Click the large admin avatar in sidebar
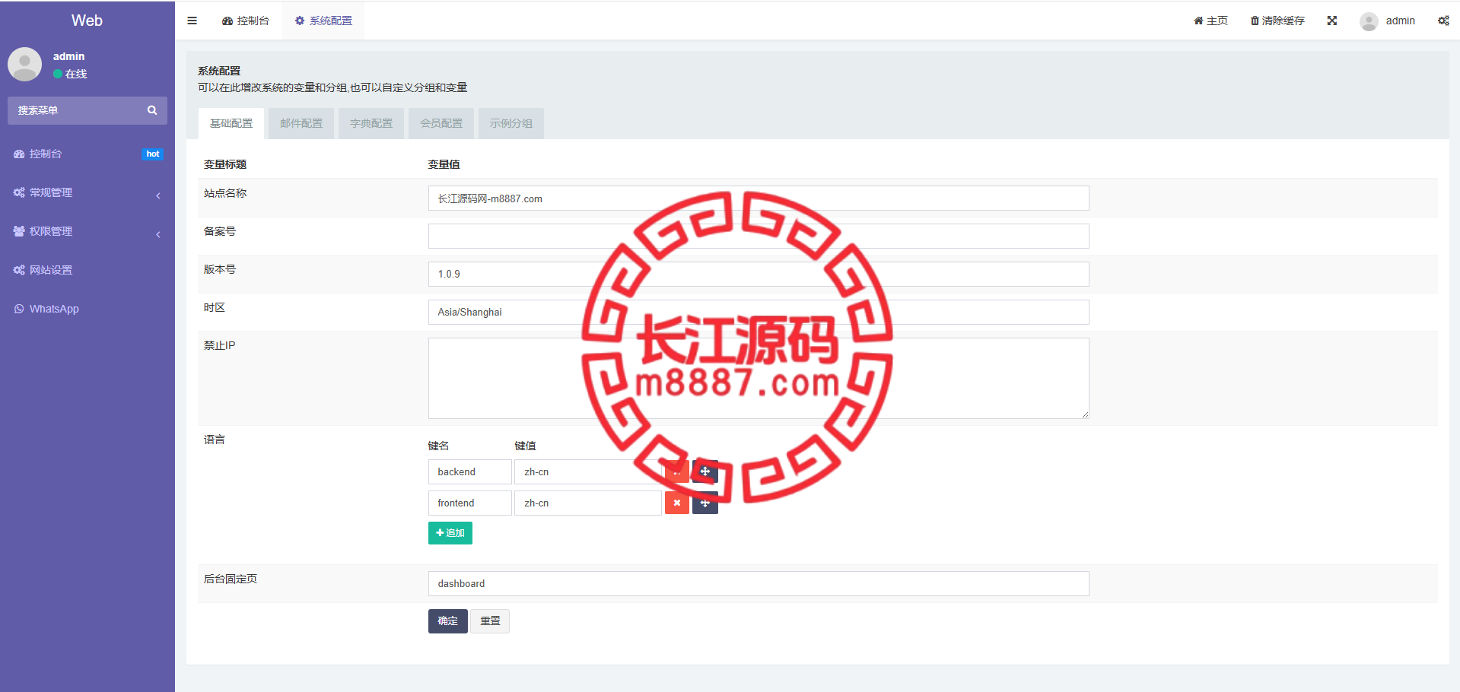Image resolution: width=1460 pixels, height=692 pixels. (x=24, y=65)
